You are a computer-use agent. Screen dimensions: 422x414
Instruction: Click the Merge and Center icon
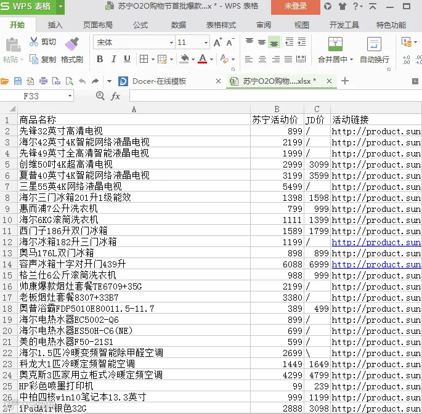point(335,44)
